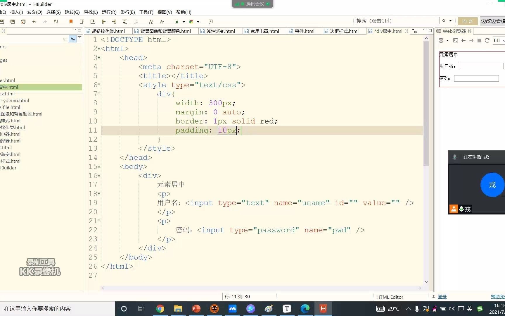Click the 搜索 (双击Ctrl) search field
Screen dimensions: 505x316
pyautogui.click(x=397, y=21)
